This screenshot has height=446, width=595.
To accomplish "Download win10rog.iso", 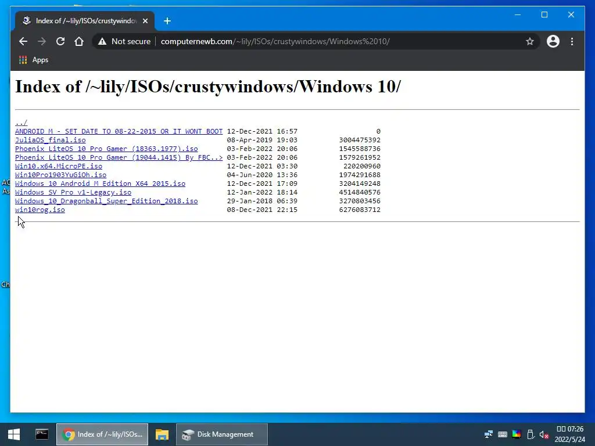I will coord(40,210).
